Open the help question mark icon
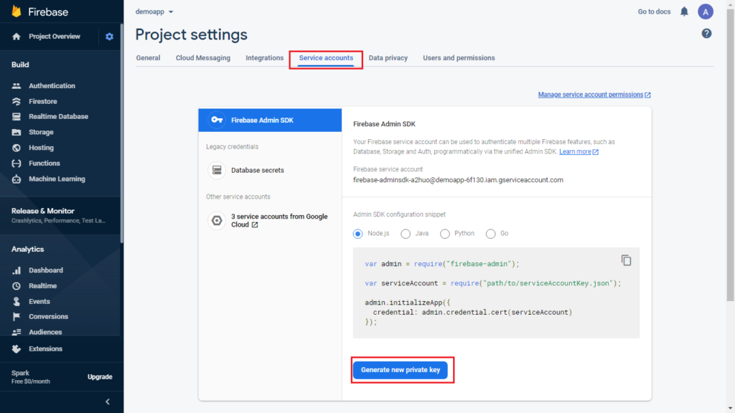 click(x=706, y=34)
